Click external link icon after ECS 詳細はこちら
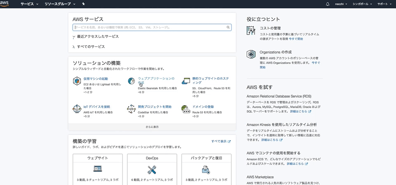Image resolution: width=396 pixels, height=185 pixels. [306, 164]
